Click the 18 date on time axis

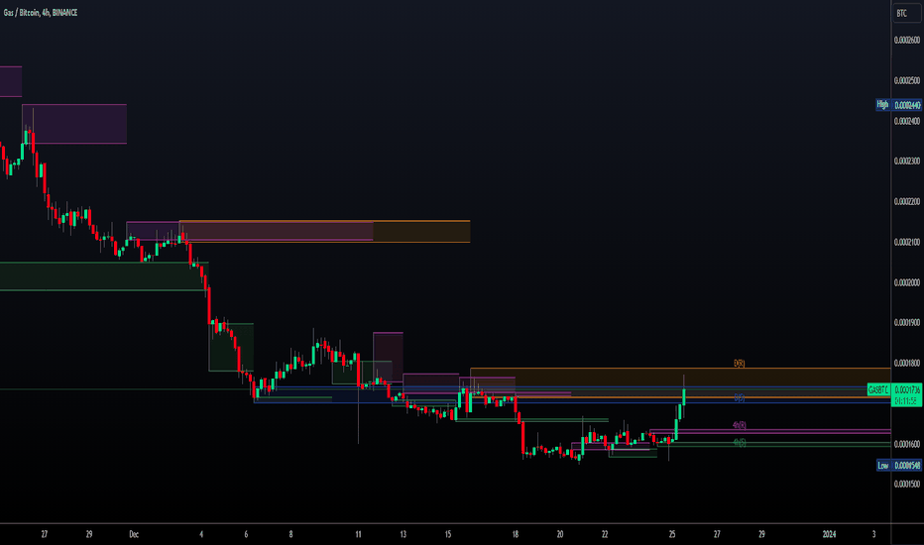point(515,534)
